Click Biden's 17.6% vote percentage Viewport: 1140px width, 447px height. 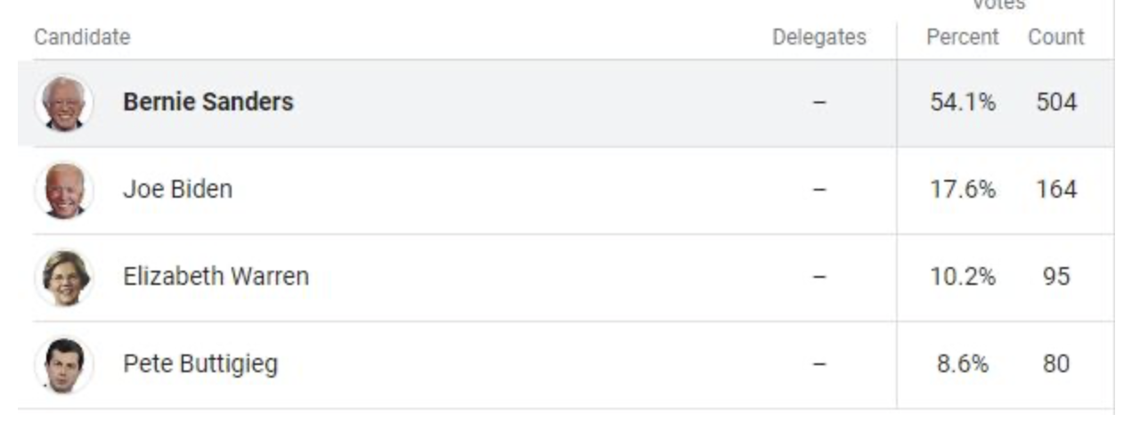coord(963,190)
